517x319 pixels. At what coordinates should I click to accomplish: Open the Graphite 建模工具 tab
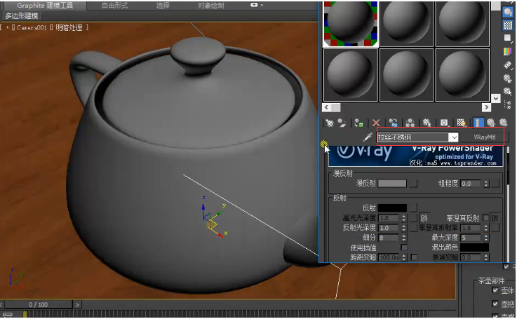[x=45, y=6]
